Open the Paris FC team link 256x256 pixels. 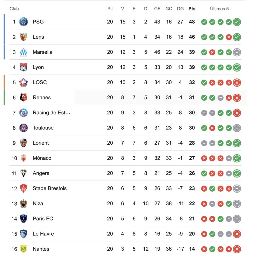pos(43,219)
